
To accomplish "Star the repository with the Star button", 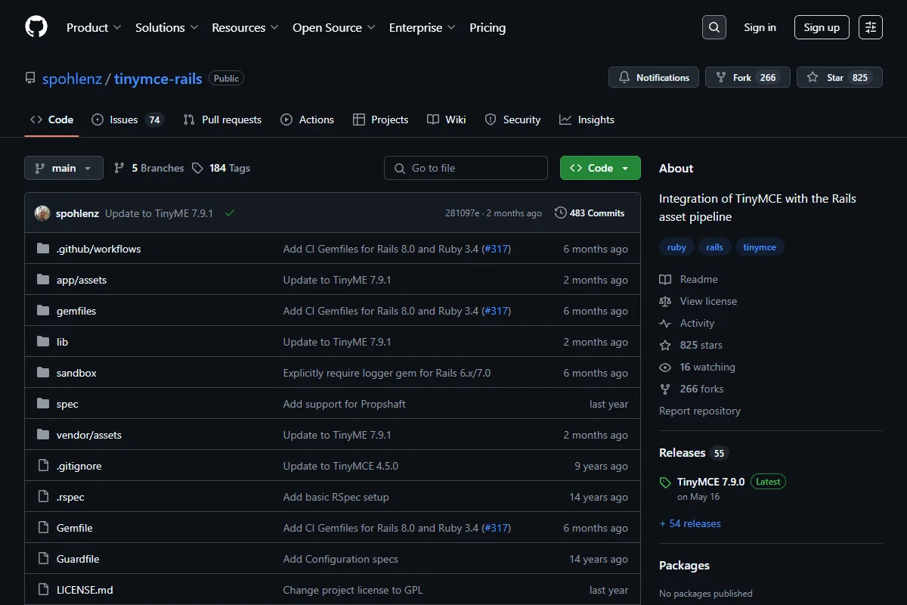I will coord(839,77).
